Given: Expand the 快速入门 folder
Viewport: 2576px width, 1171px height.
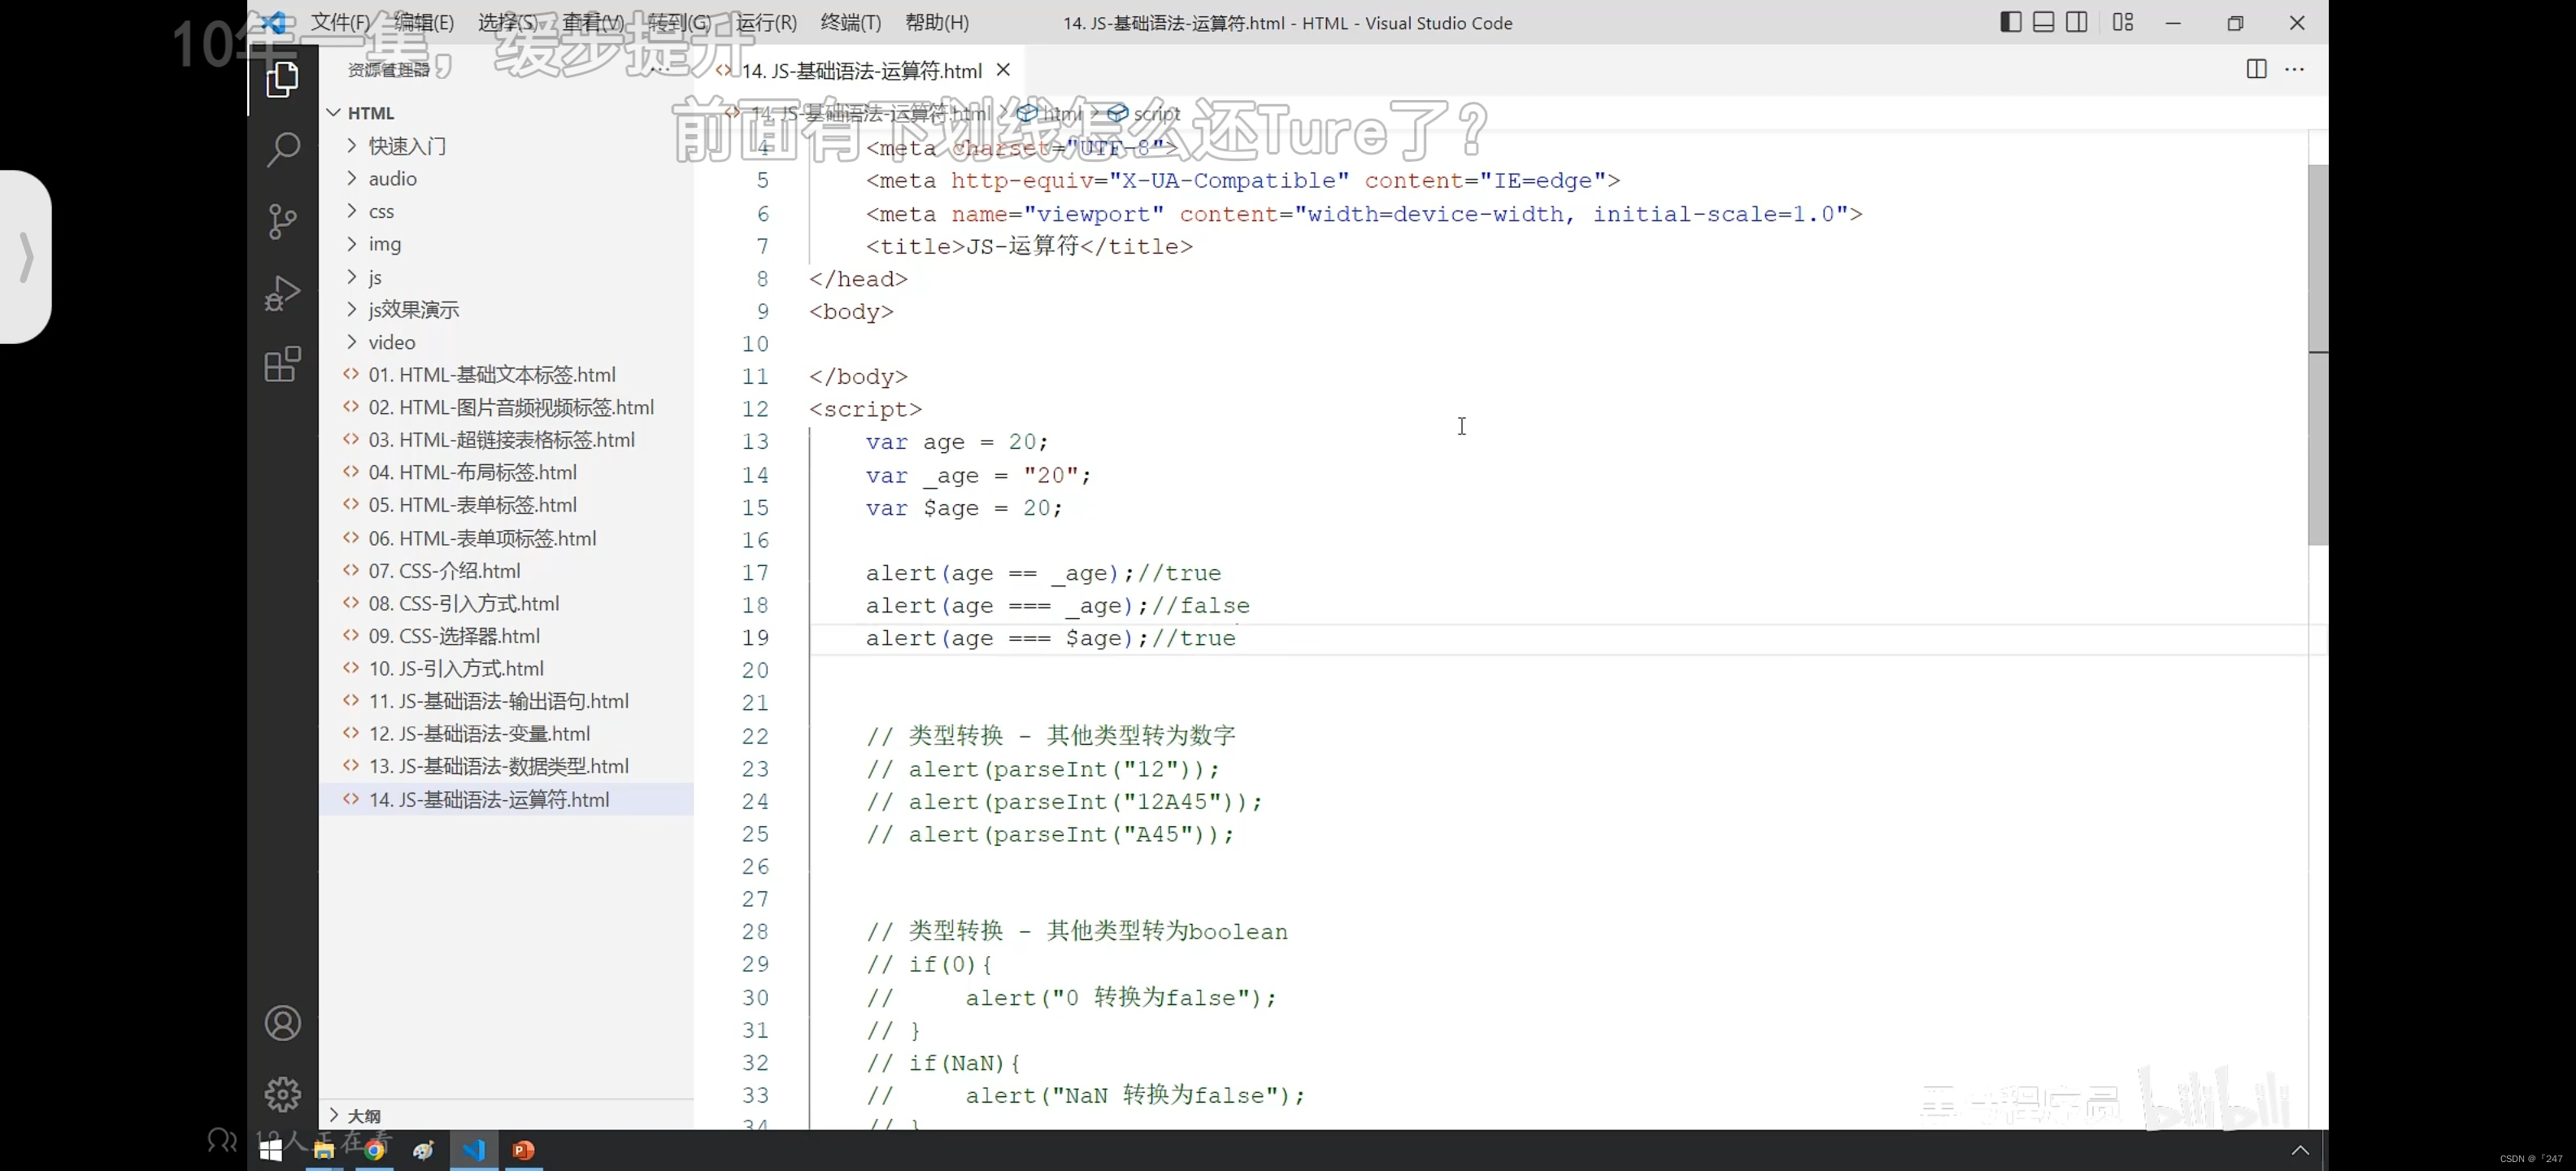Looking at the screenshot, I should (507, 146).
